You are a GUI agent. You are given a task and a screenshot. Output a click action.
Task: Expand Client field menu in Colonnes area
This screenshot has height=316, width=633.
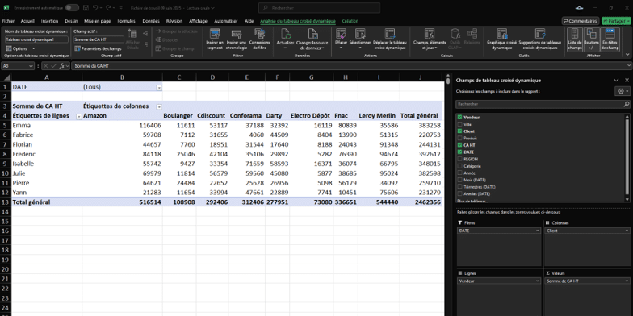(x=627, y=231)
